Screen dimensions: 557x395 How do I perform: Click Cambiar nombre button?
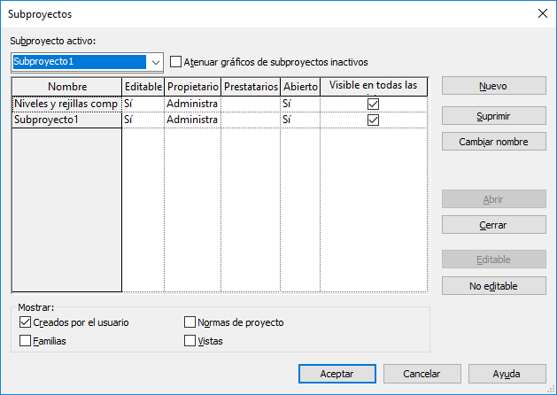tap(493, 142)
